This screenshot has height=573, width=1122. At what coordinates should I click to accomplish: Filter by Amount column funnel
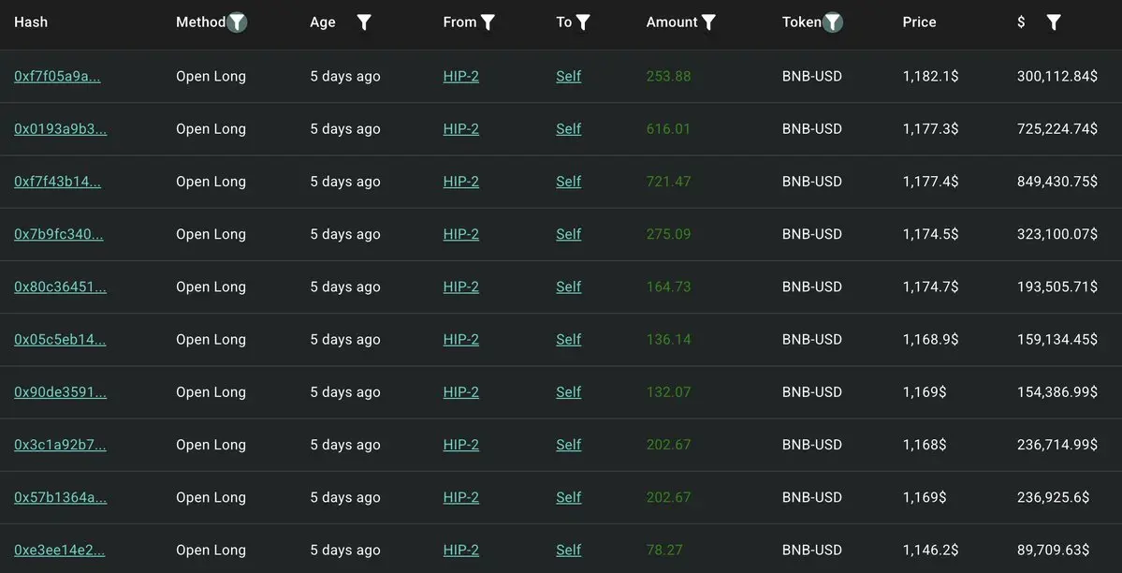pyautogui.click(x=708, y=22)
